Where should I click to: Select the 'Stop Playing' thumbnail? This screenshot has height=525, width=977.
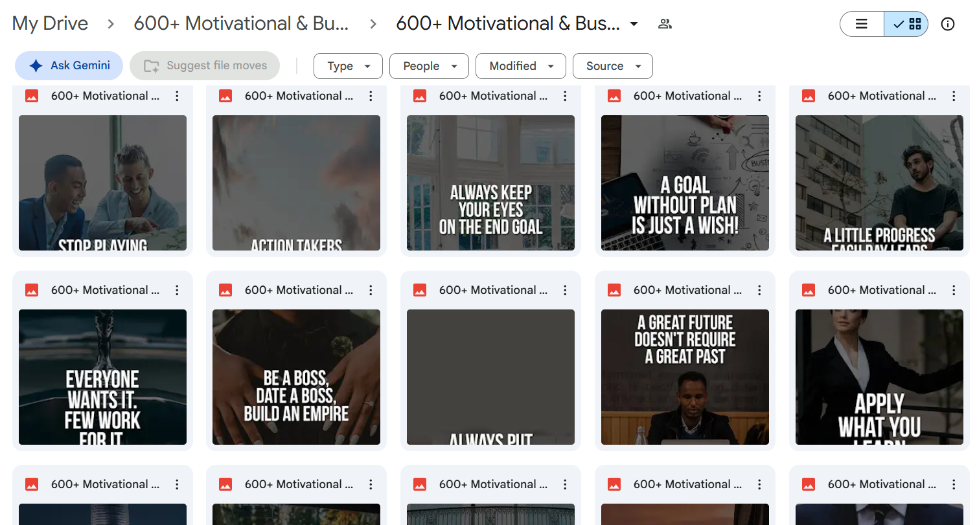(x=102, y=183)
